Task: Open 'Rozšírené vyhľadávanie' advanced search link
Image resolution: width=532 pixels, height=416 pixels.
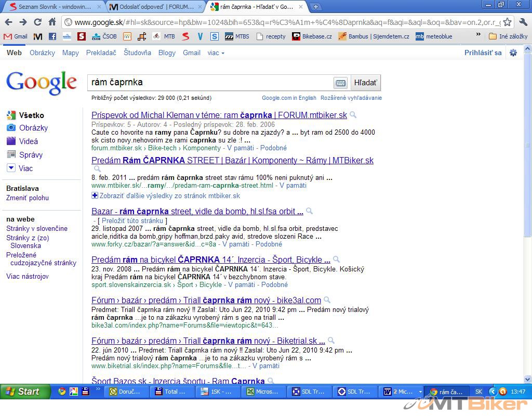Action: coord(351,98)
